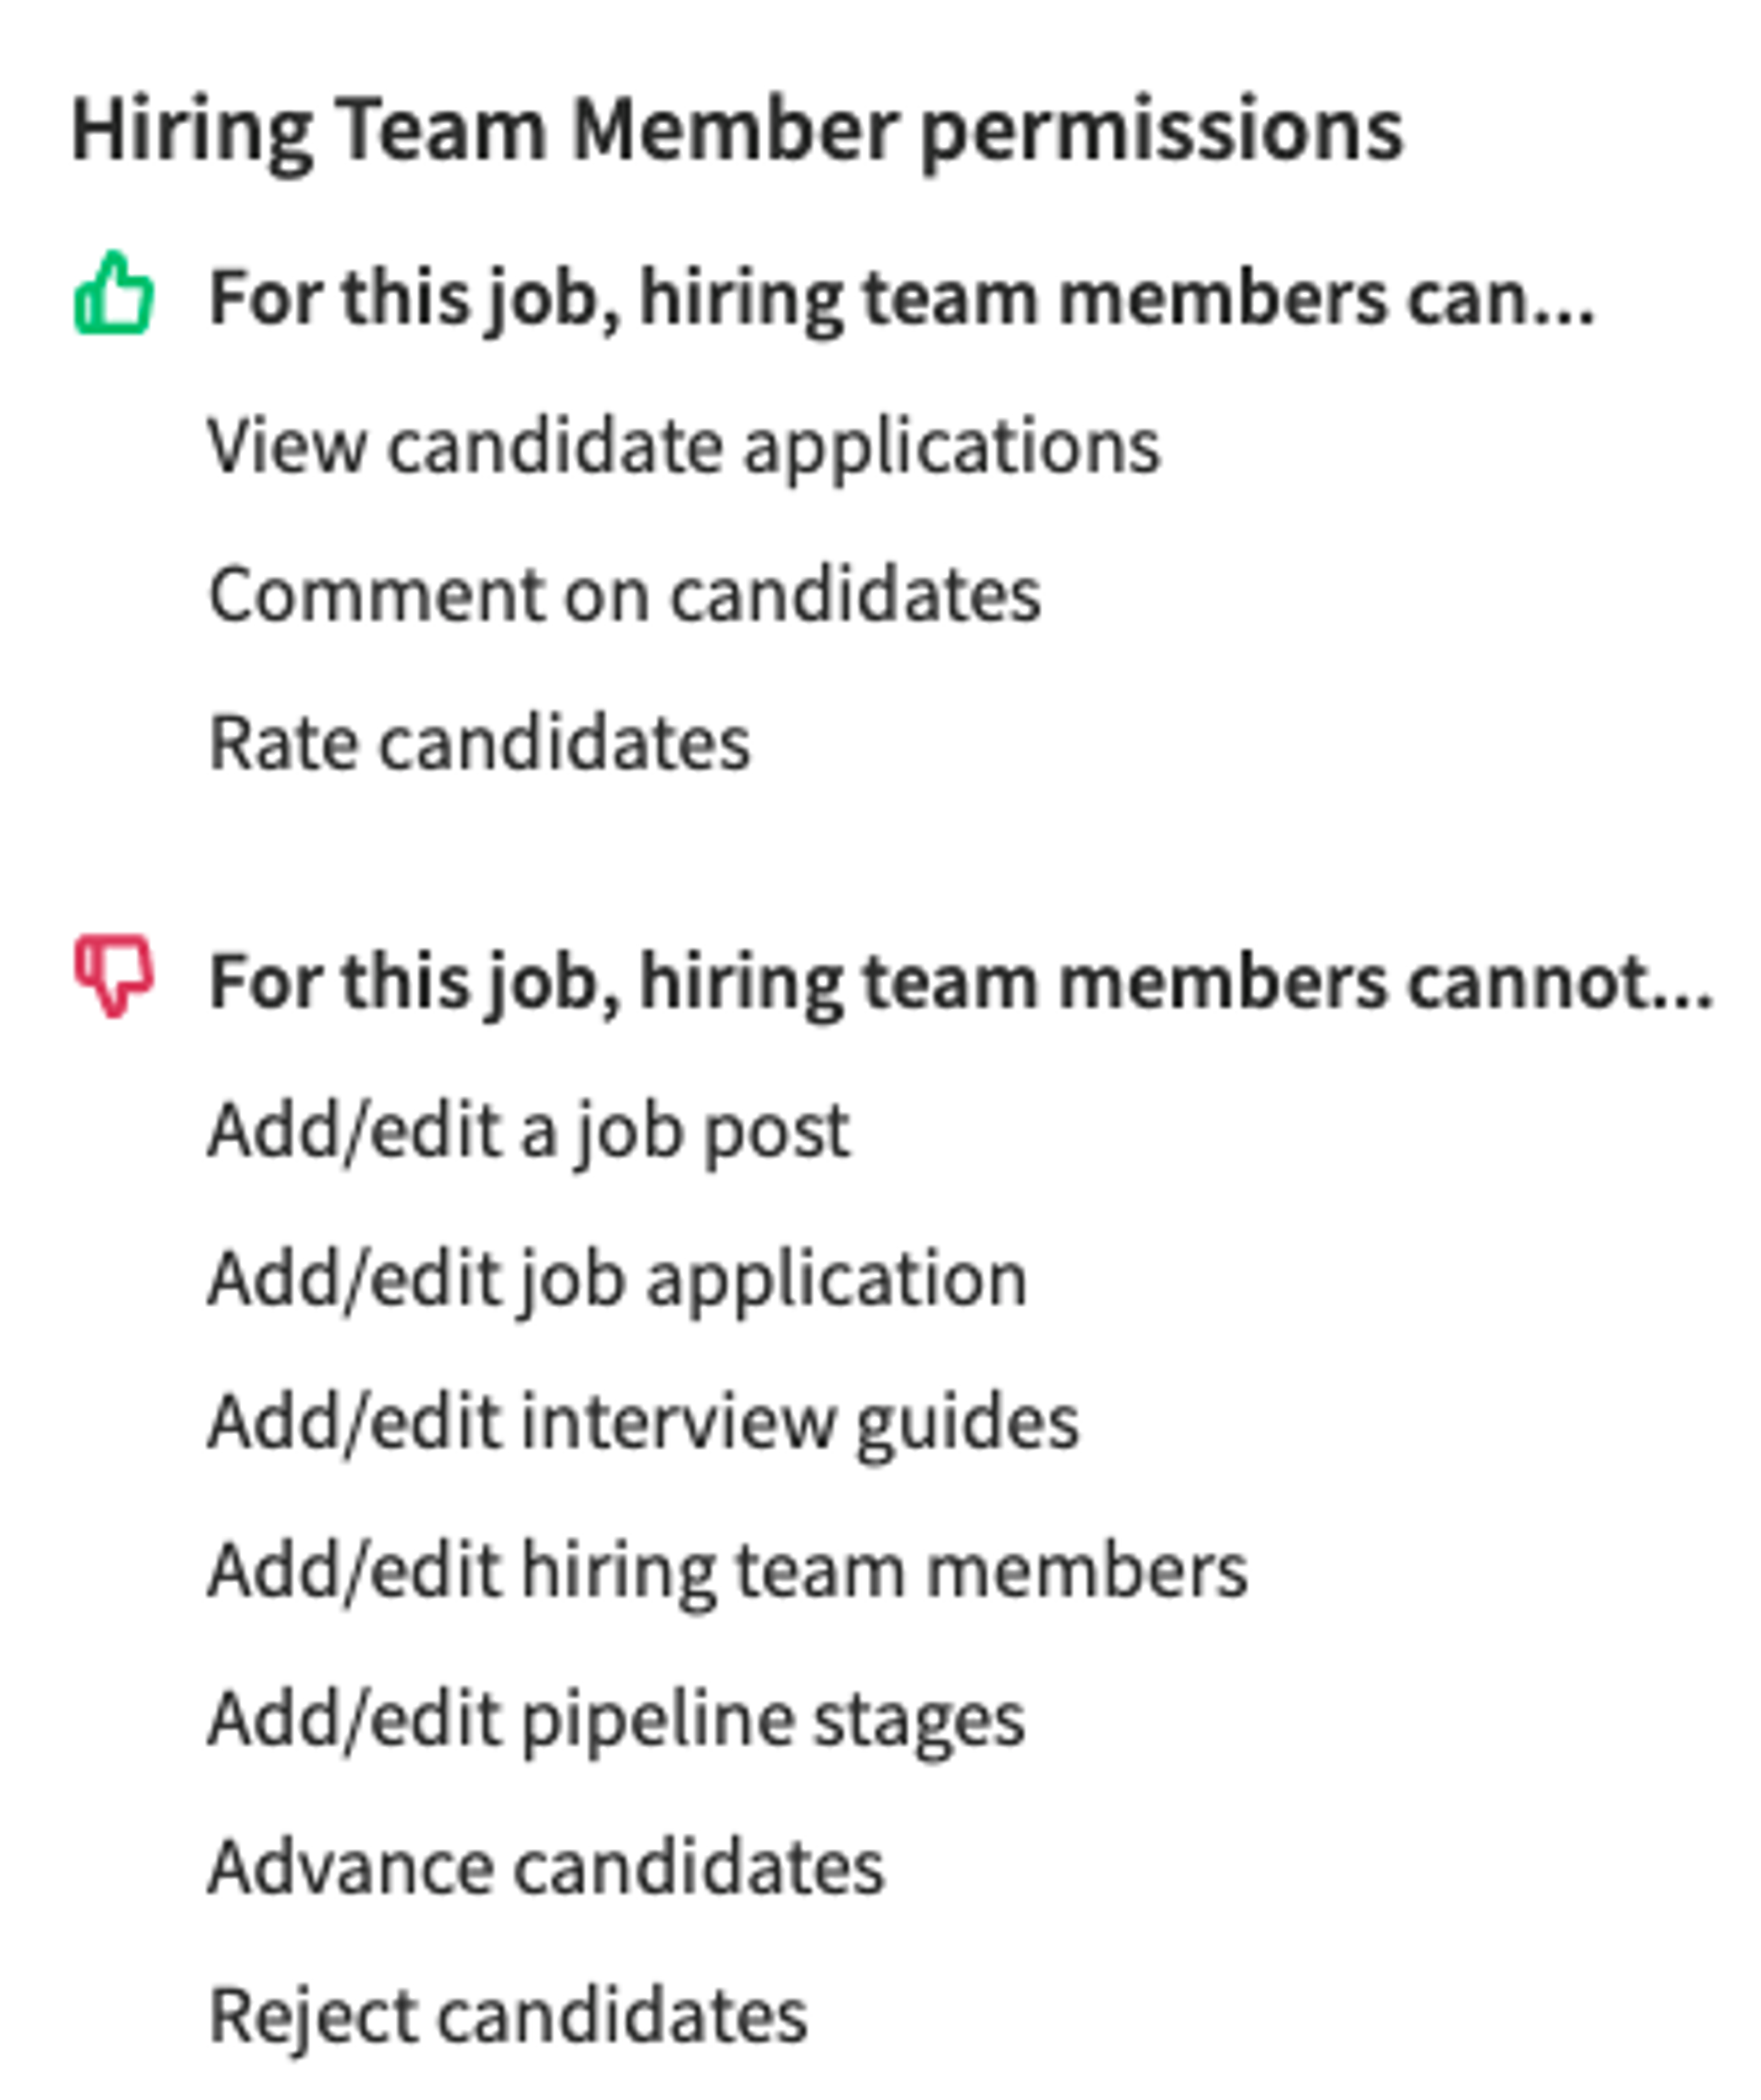The image size is (1761, 2100).
Task: Click Add/edit job application item
Action: coord(617,1281)
